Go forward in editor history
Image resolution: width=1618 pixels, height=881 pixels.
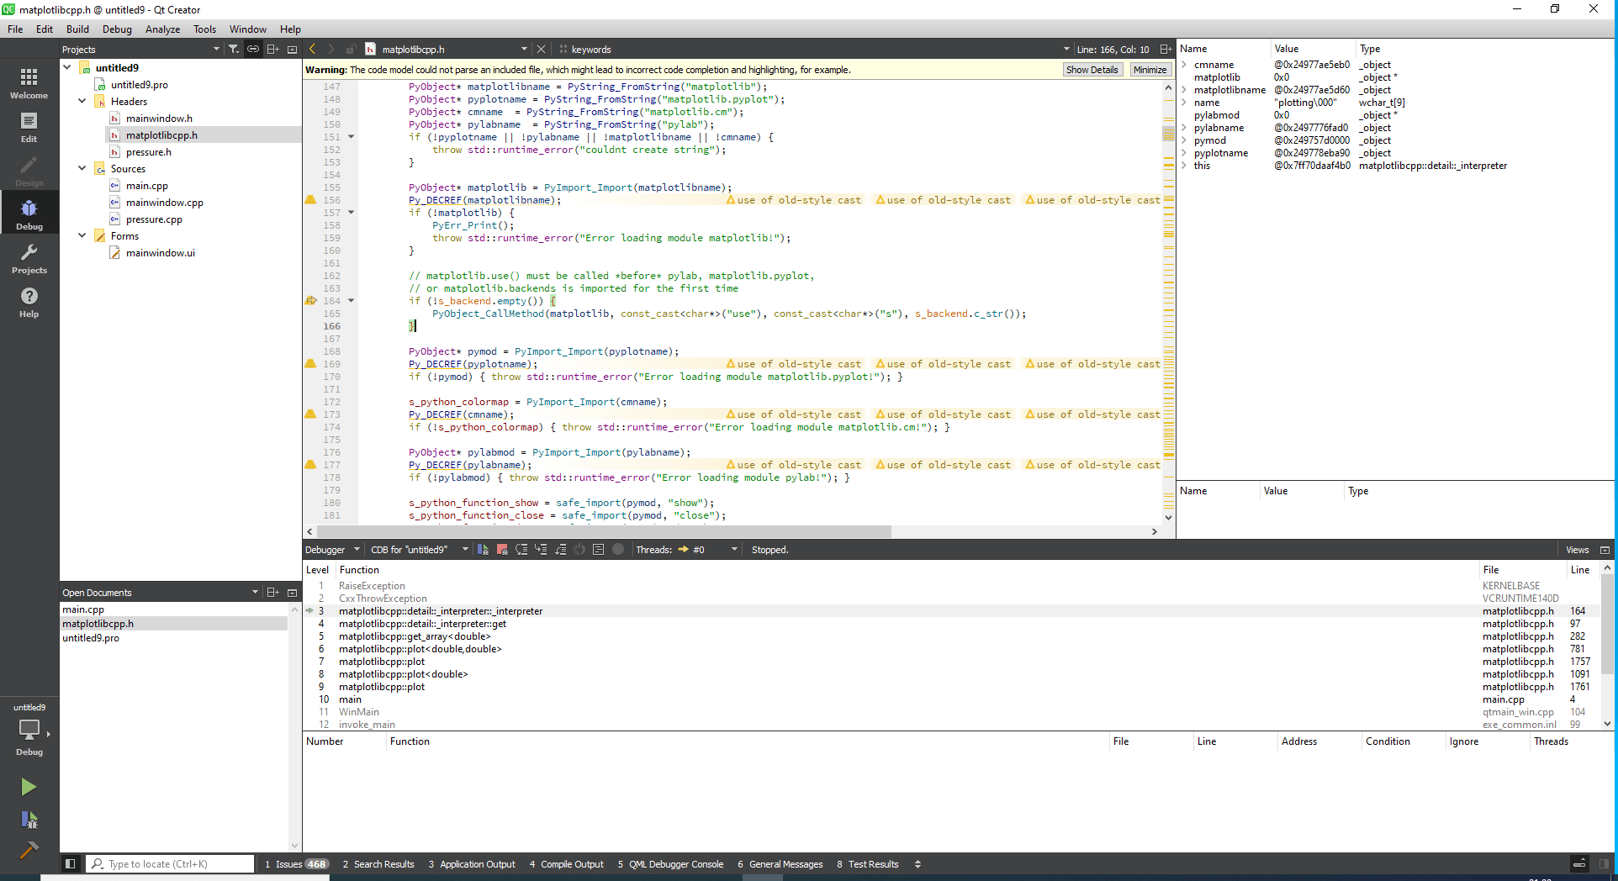tap(330, 50)
